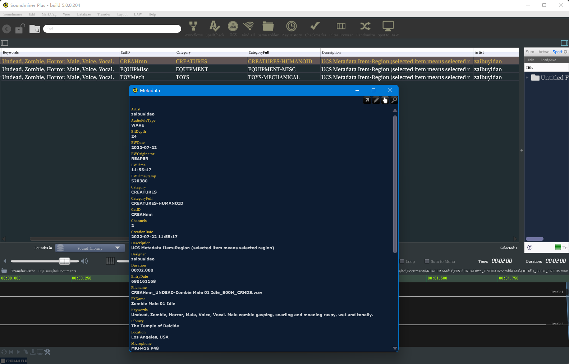Open the Transfer menu
This screenshot has width=569, height=364.
pos(104,14)
